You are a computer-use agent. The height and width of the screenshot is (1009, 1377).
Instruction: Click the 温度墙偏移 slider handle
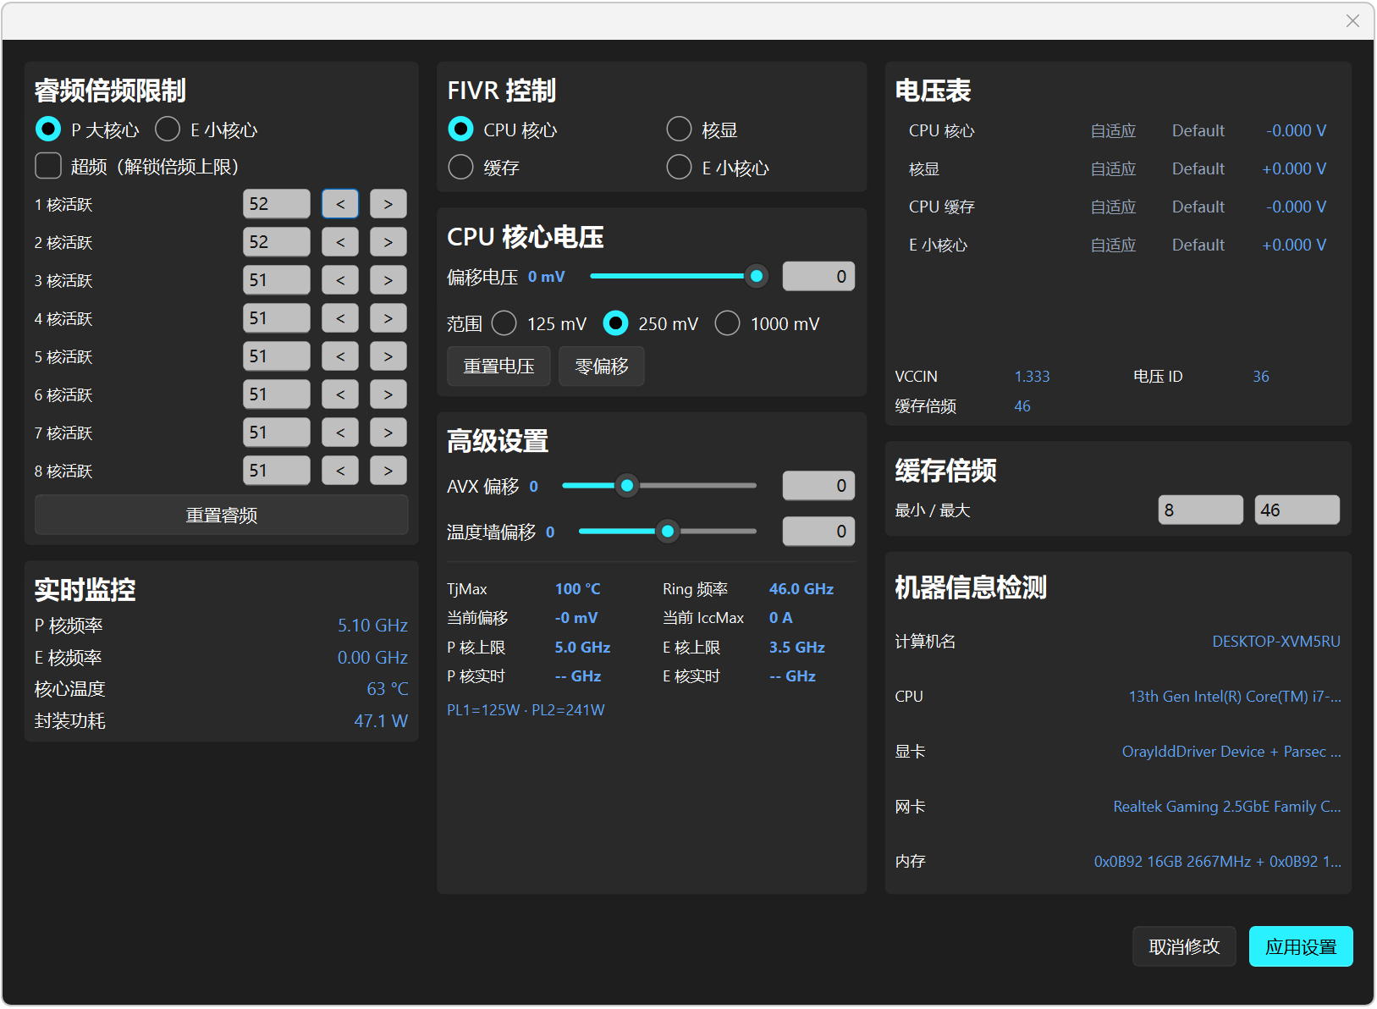point(668,532)
